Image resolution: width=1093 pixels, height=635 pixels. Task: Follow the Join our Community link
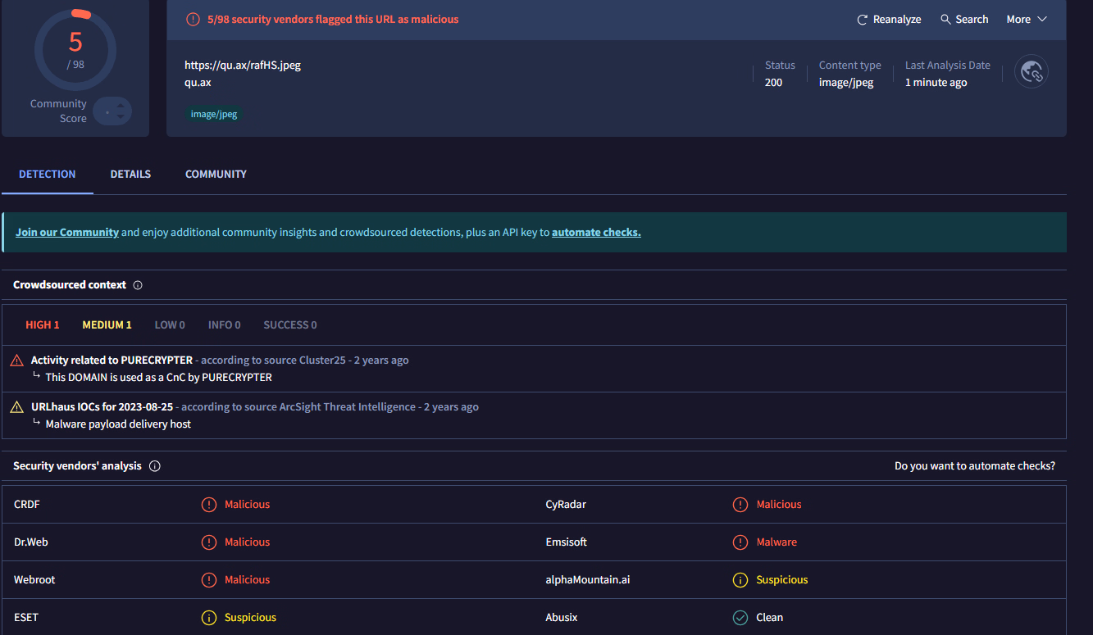67,233
